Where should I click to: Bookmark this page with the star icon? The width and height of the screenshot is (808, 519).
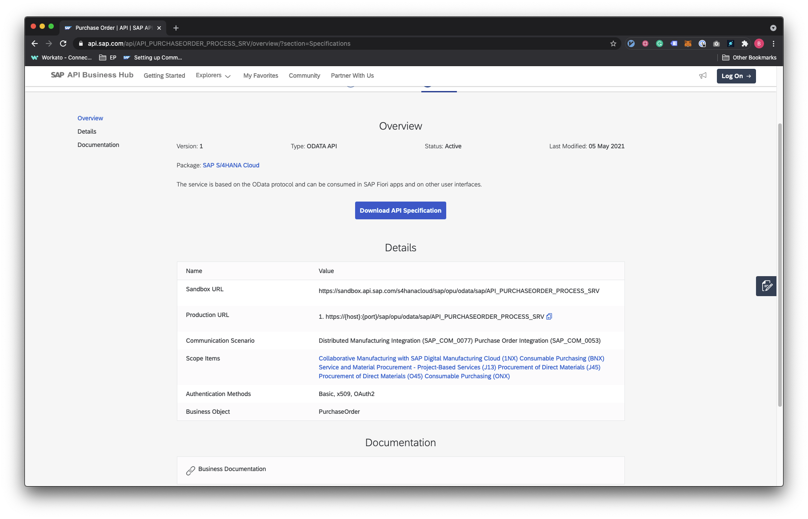tap(613, 44)
